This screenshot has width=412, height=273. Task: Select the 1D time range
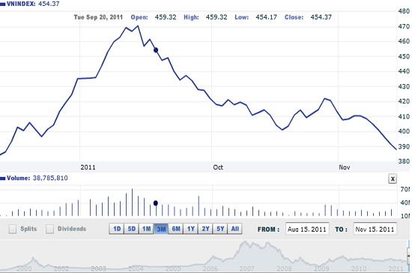pyautogui.click(x=117, y=229)
